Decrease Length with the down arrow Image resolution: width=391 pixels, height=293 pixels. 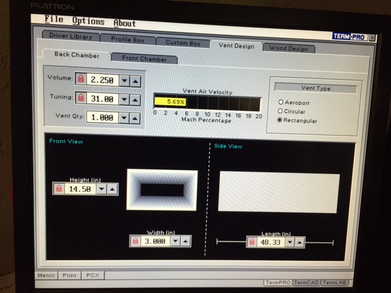tap(290, 242)
